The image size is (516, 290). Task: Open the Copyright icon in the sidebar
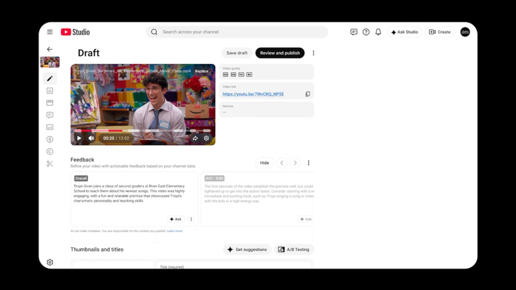pos(50,152)
